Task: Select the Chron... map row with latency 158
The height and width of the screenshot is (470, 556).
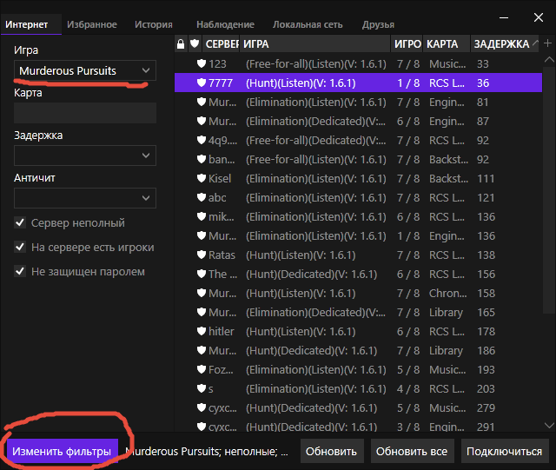Action: tap(358, 293)
